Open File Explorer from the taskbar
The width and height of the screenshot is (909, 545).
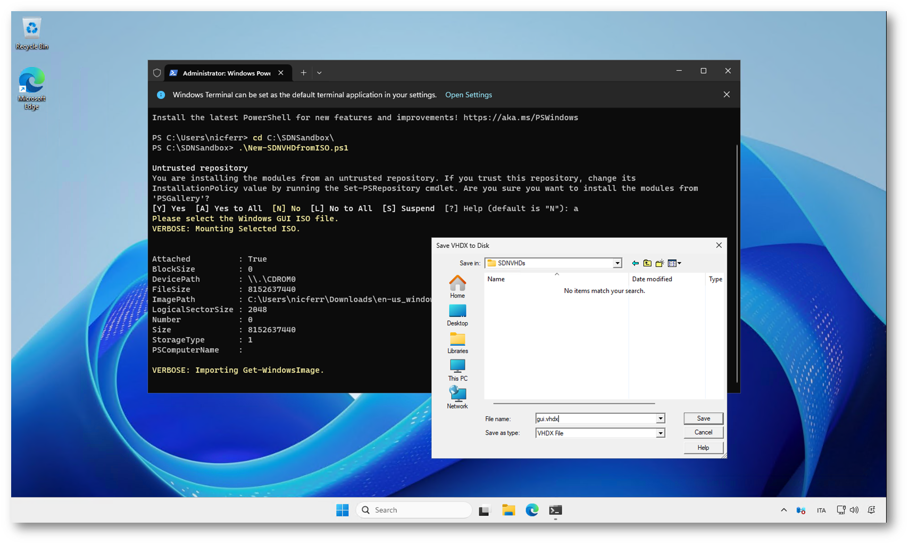508,510
